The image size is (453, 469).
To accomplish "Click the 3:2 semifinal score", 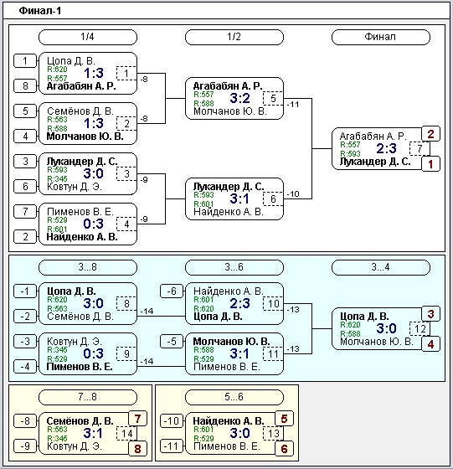I will pyautogui.click(x=239, y=98).
